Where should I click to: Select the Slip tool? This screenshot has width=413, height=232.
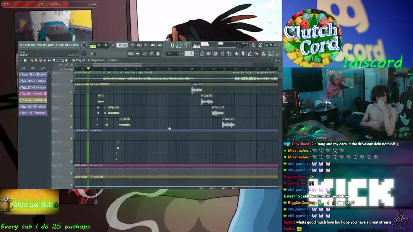pos(49,60)
